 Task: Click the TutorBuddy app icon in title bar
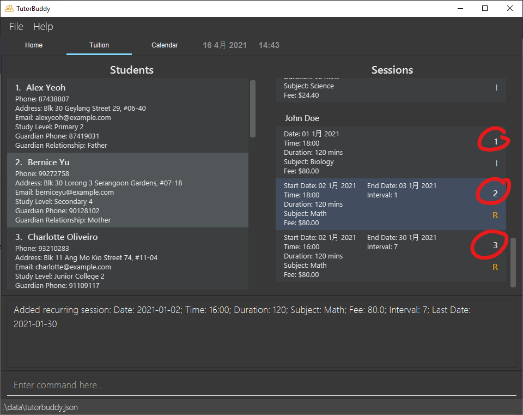[9, 8]
